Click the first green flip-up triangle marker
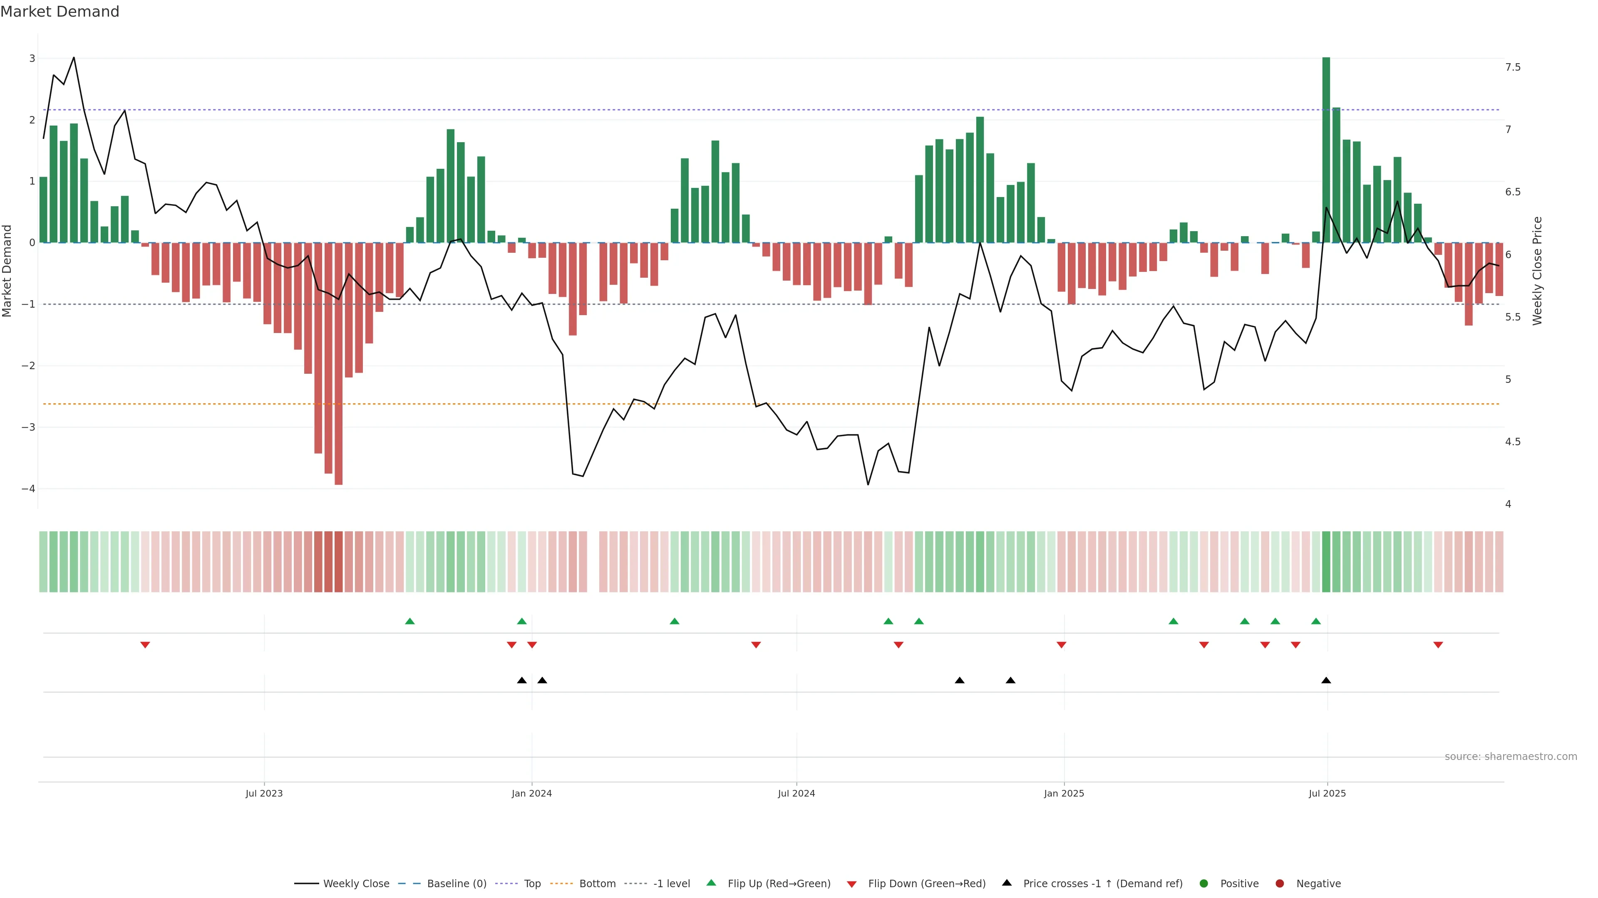 (x=409, y=621)
